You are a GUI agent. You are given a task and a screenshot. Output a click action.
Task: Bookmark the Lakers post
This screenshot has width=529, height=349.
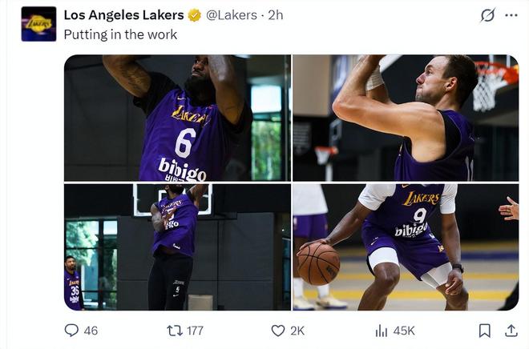(x=485, y=330)
